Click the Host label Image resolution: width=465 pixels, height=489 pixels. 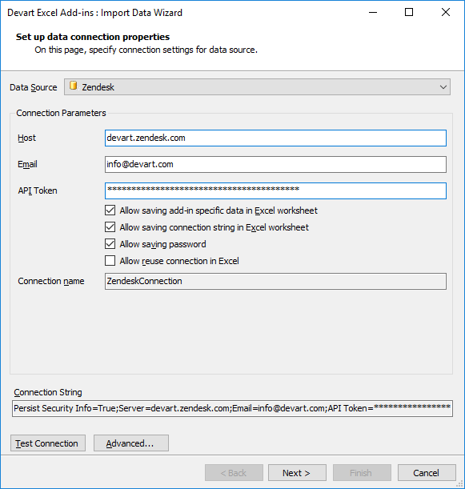(27, 138)
